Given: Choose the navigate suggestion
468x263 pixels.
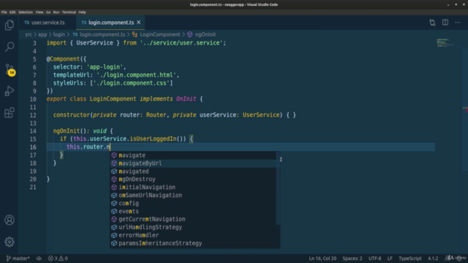Looking at the screenshot, I should coord(193,156).
